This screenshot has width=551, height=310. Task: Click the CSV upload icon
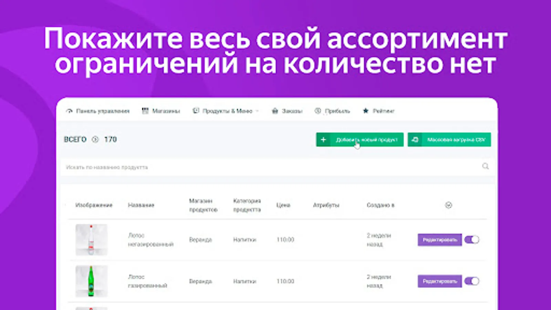pos(415,139)
